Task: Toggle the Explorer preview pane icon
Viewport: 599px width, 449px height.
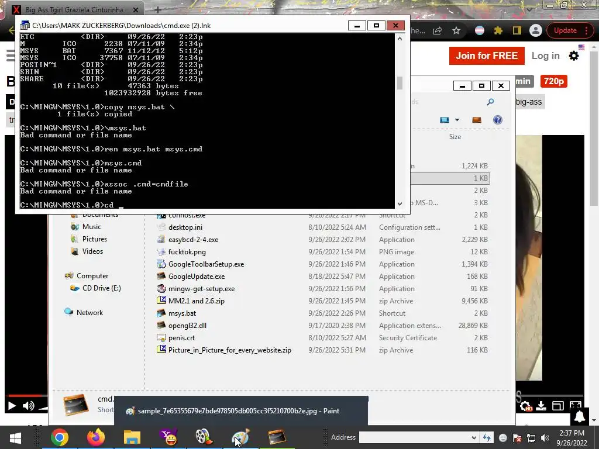Action: point(476,120)
